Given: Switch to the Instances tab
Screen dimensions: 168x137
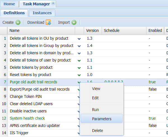Looking at the screenshot, I should pos(42,13).
